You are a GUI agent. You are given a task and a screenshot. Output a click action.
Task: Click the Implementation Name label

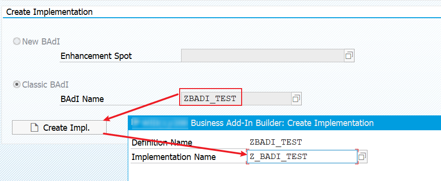pyautogui.click(x=173, y=157)
